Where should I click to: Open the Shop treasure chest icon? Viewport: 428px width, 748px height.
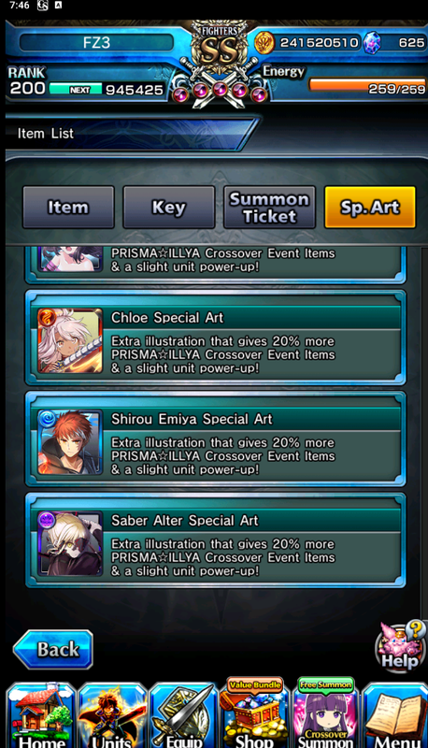(x=254, y=712)
